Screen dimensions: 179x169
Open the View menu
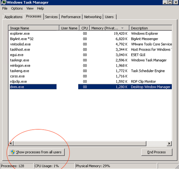click(30, 8)
